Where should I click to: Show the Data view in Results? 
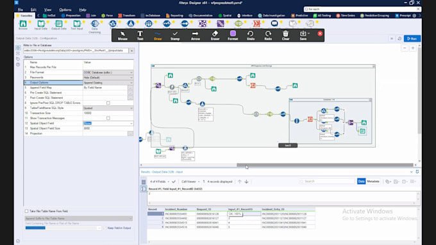tap(361, 182)
